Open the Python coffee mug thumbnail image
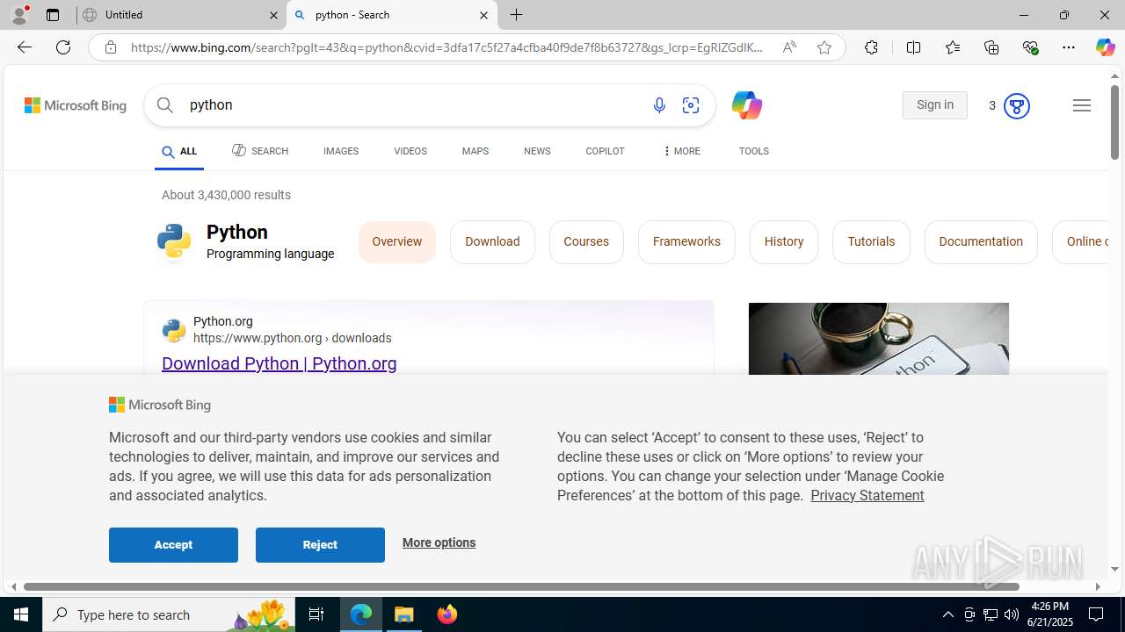Viewport: 1125px width, 632px height. click(x=879, y=339)
